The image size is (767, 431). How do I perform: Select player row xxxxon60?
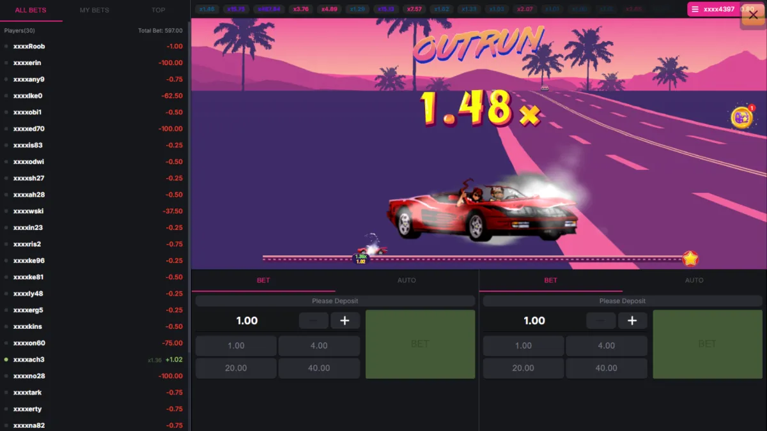(x=94, y=344)
